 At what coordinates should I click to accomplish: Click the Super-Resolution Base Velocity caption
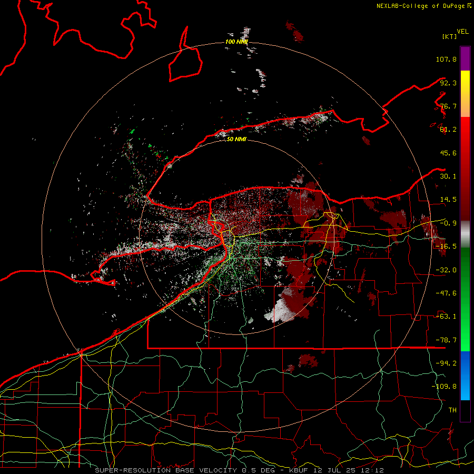[239, 470]
